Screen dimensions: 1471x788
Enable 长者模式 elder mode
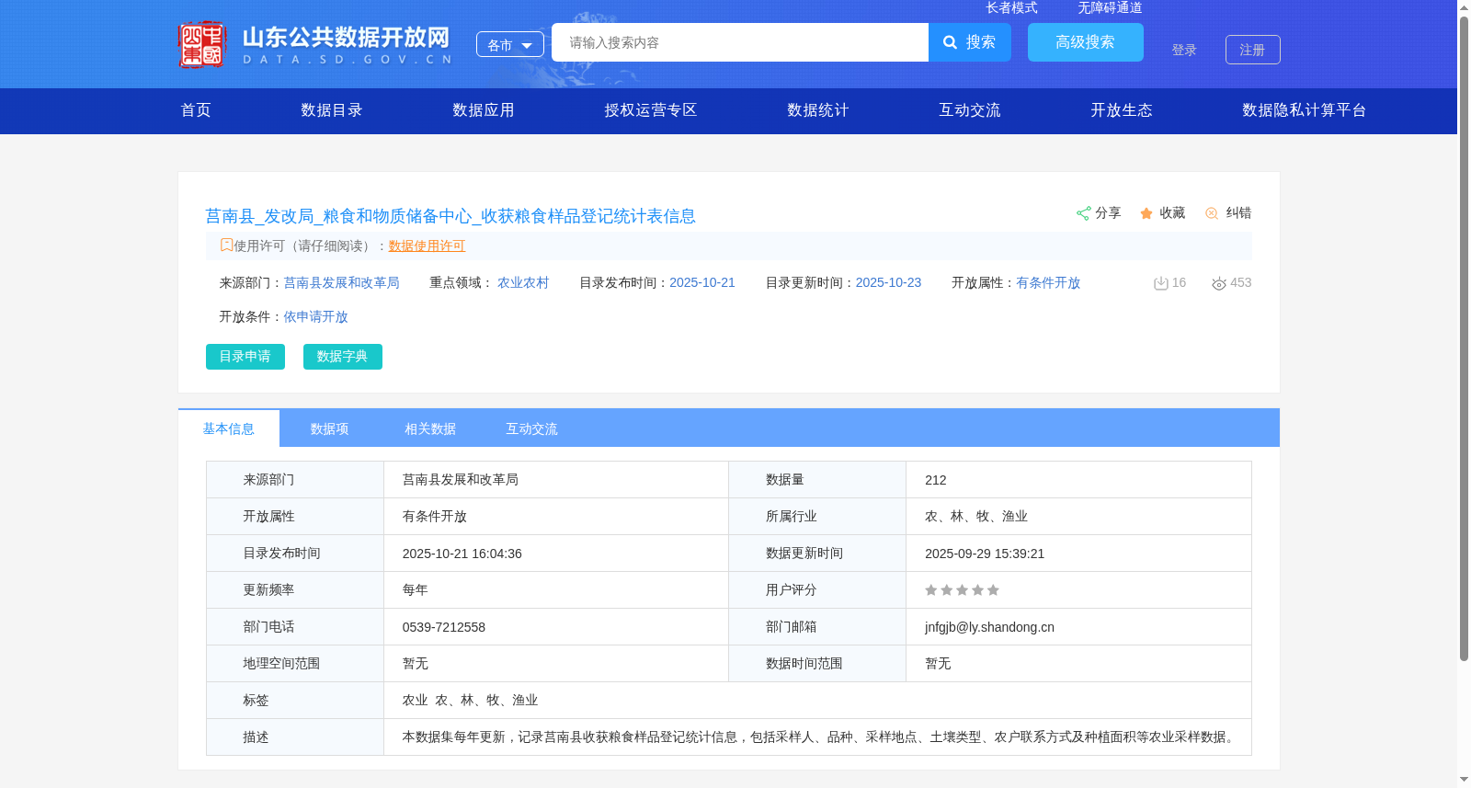[x=1011, y=7]
